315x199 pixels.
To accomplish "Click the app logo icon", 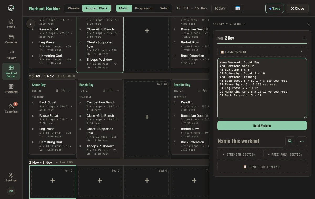I will (11, 8).
